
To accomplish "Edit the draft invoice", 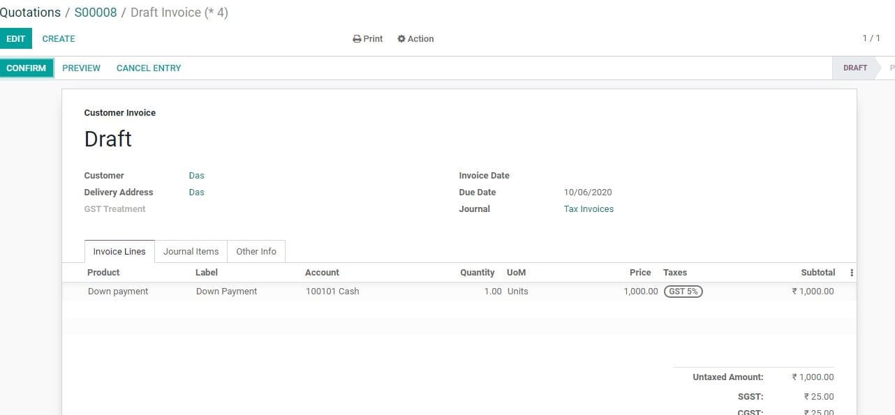I will [15, 38].
